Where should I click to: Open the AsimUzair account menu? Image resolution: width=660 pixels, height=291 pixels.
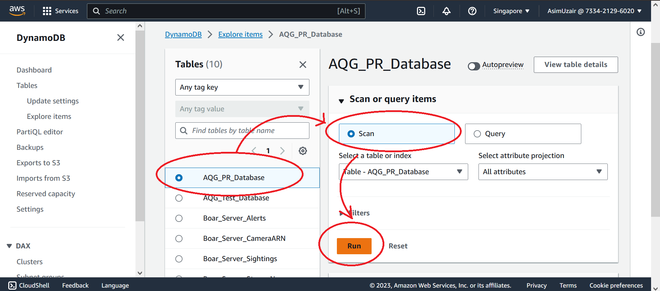coord(595,11)
